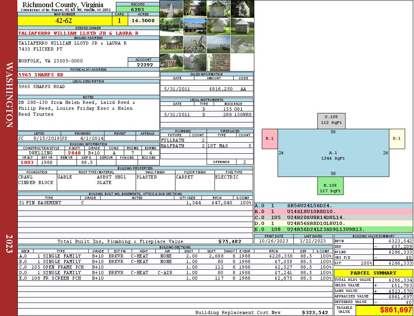Click the reviewed date 4/1/2014
The height and width of the screenshot is (316, 414).
(x=91, y=138)
